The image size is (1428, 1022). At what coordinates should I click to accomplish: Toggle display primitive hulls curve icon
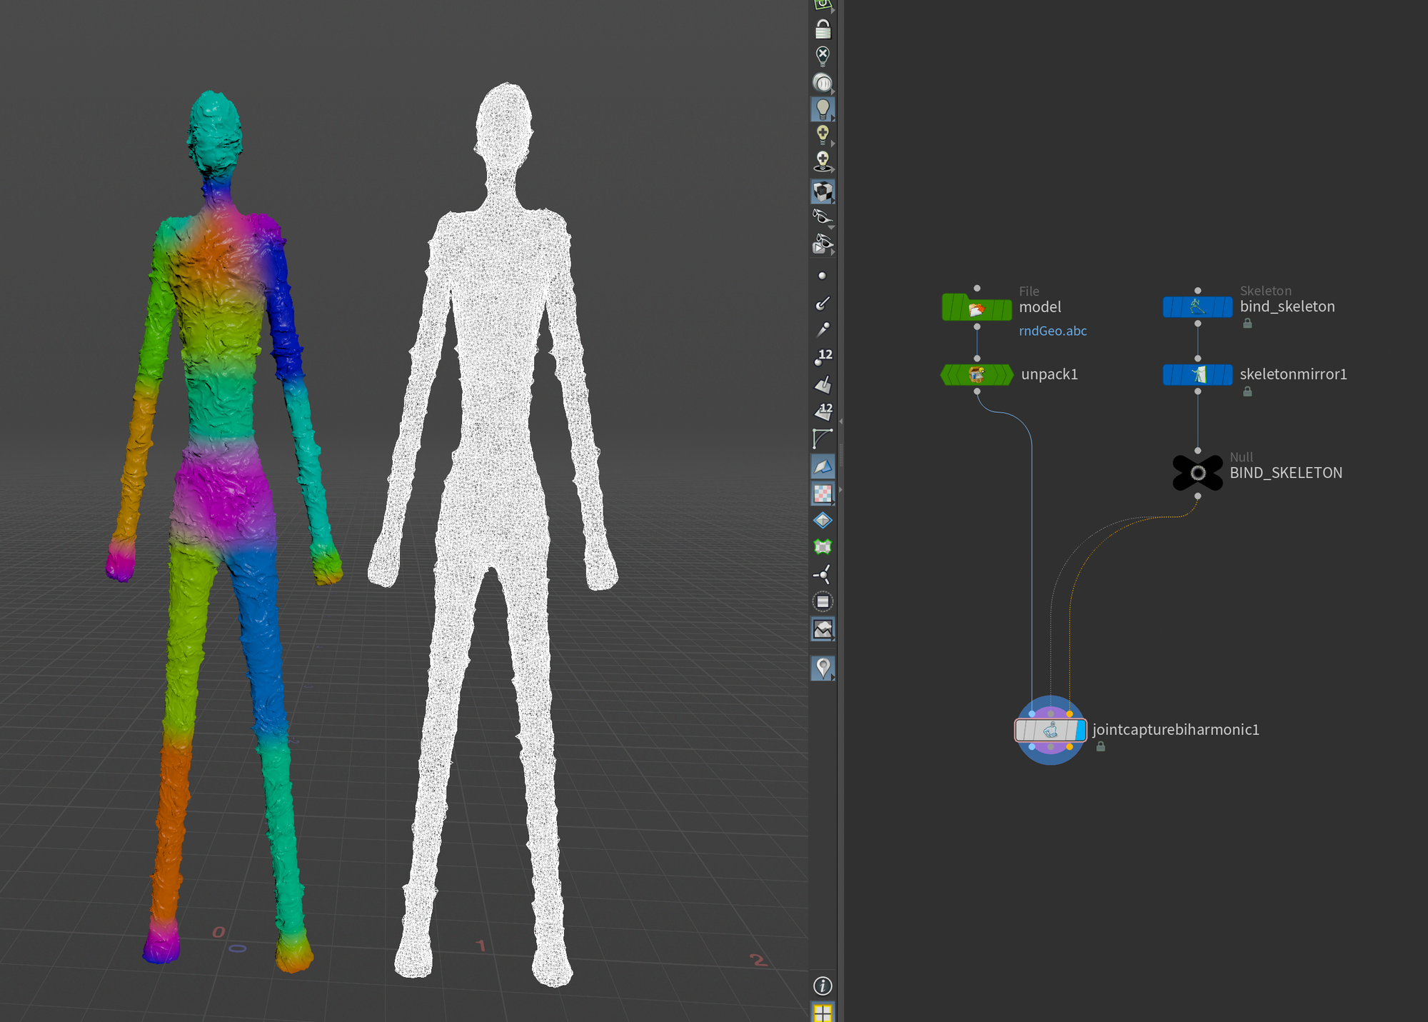point(823,439)
